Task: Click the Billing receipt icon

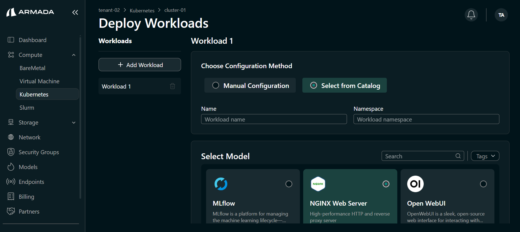Action: pos(11,197)
